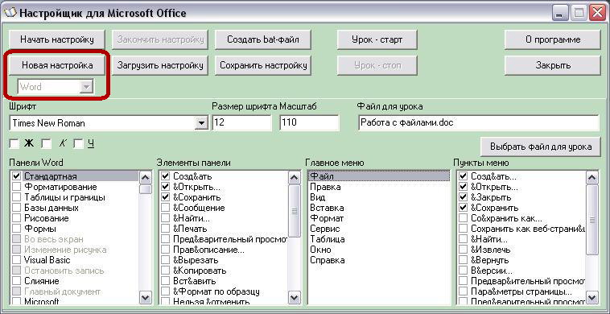Click Выбрать файл для урока button
610x314 pixels.
[x=541, y=147]
